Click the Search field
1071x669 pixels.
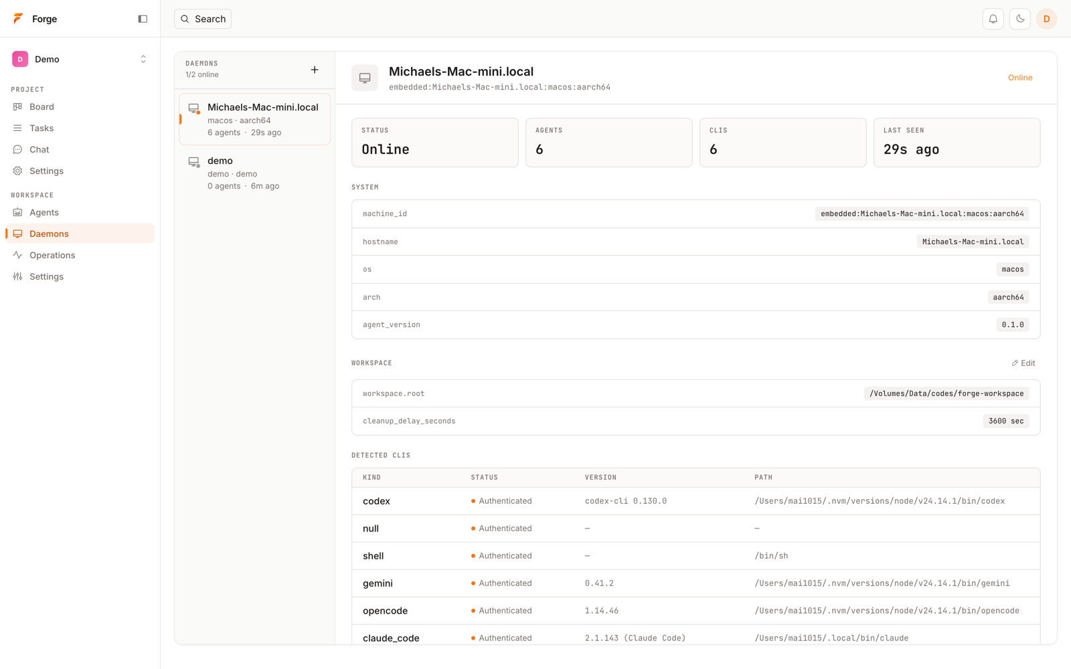pyautogui.click(x=203, y=19)
